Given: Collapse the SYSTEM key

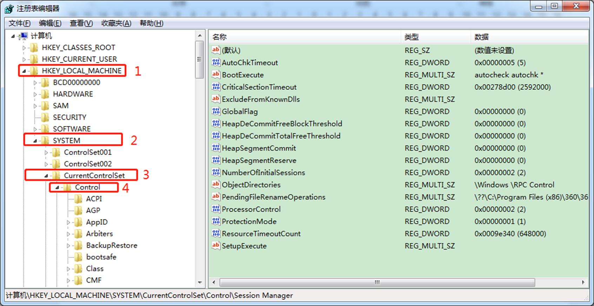Looking at the screenshot, I should click(x=35, y=141).
